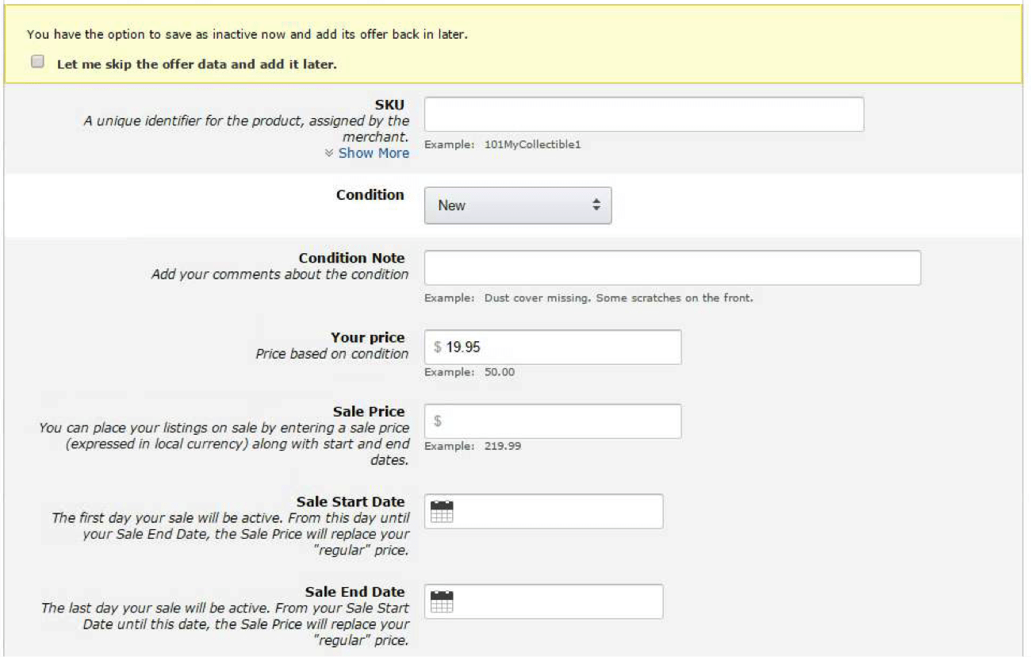Click the 'Price based on condition' description
Screen dimensions: 1031x657
click(332, 354)
